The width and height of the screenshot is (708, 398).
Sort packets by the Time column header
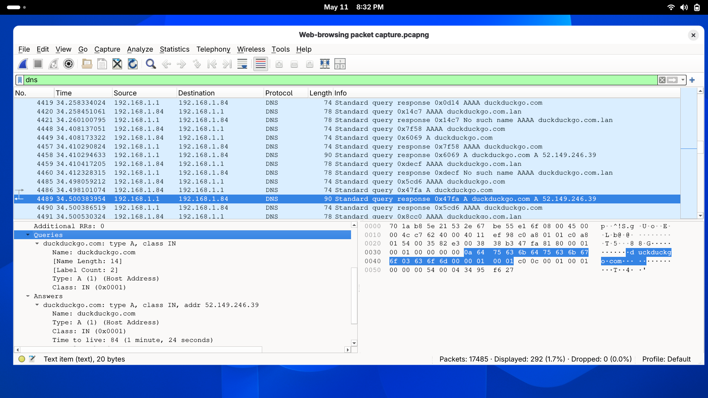[83, 93]
